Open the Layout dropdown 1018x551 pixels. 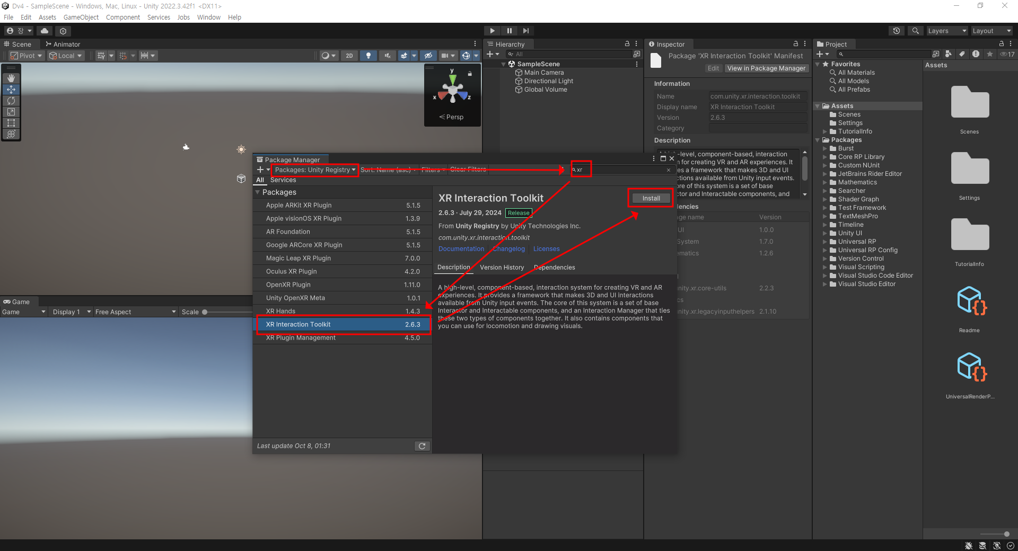pyautogui.click(x=992, y=31)
